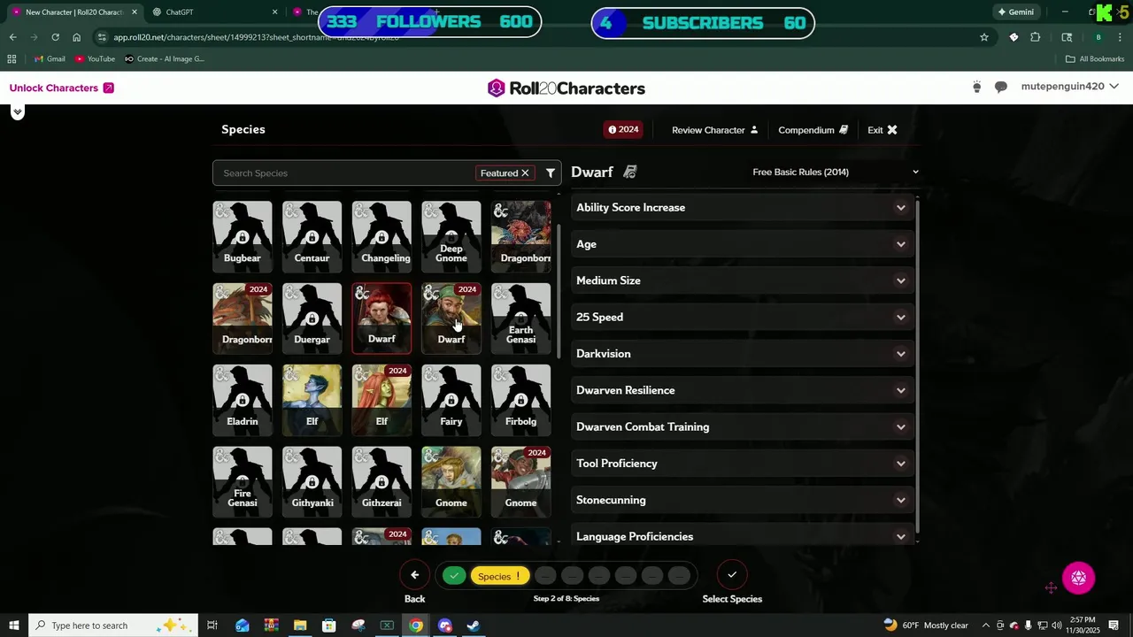
Task: Select the 2024 Dwarf species card
Action: point(451,318)
